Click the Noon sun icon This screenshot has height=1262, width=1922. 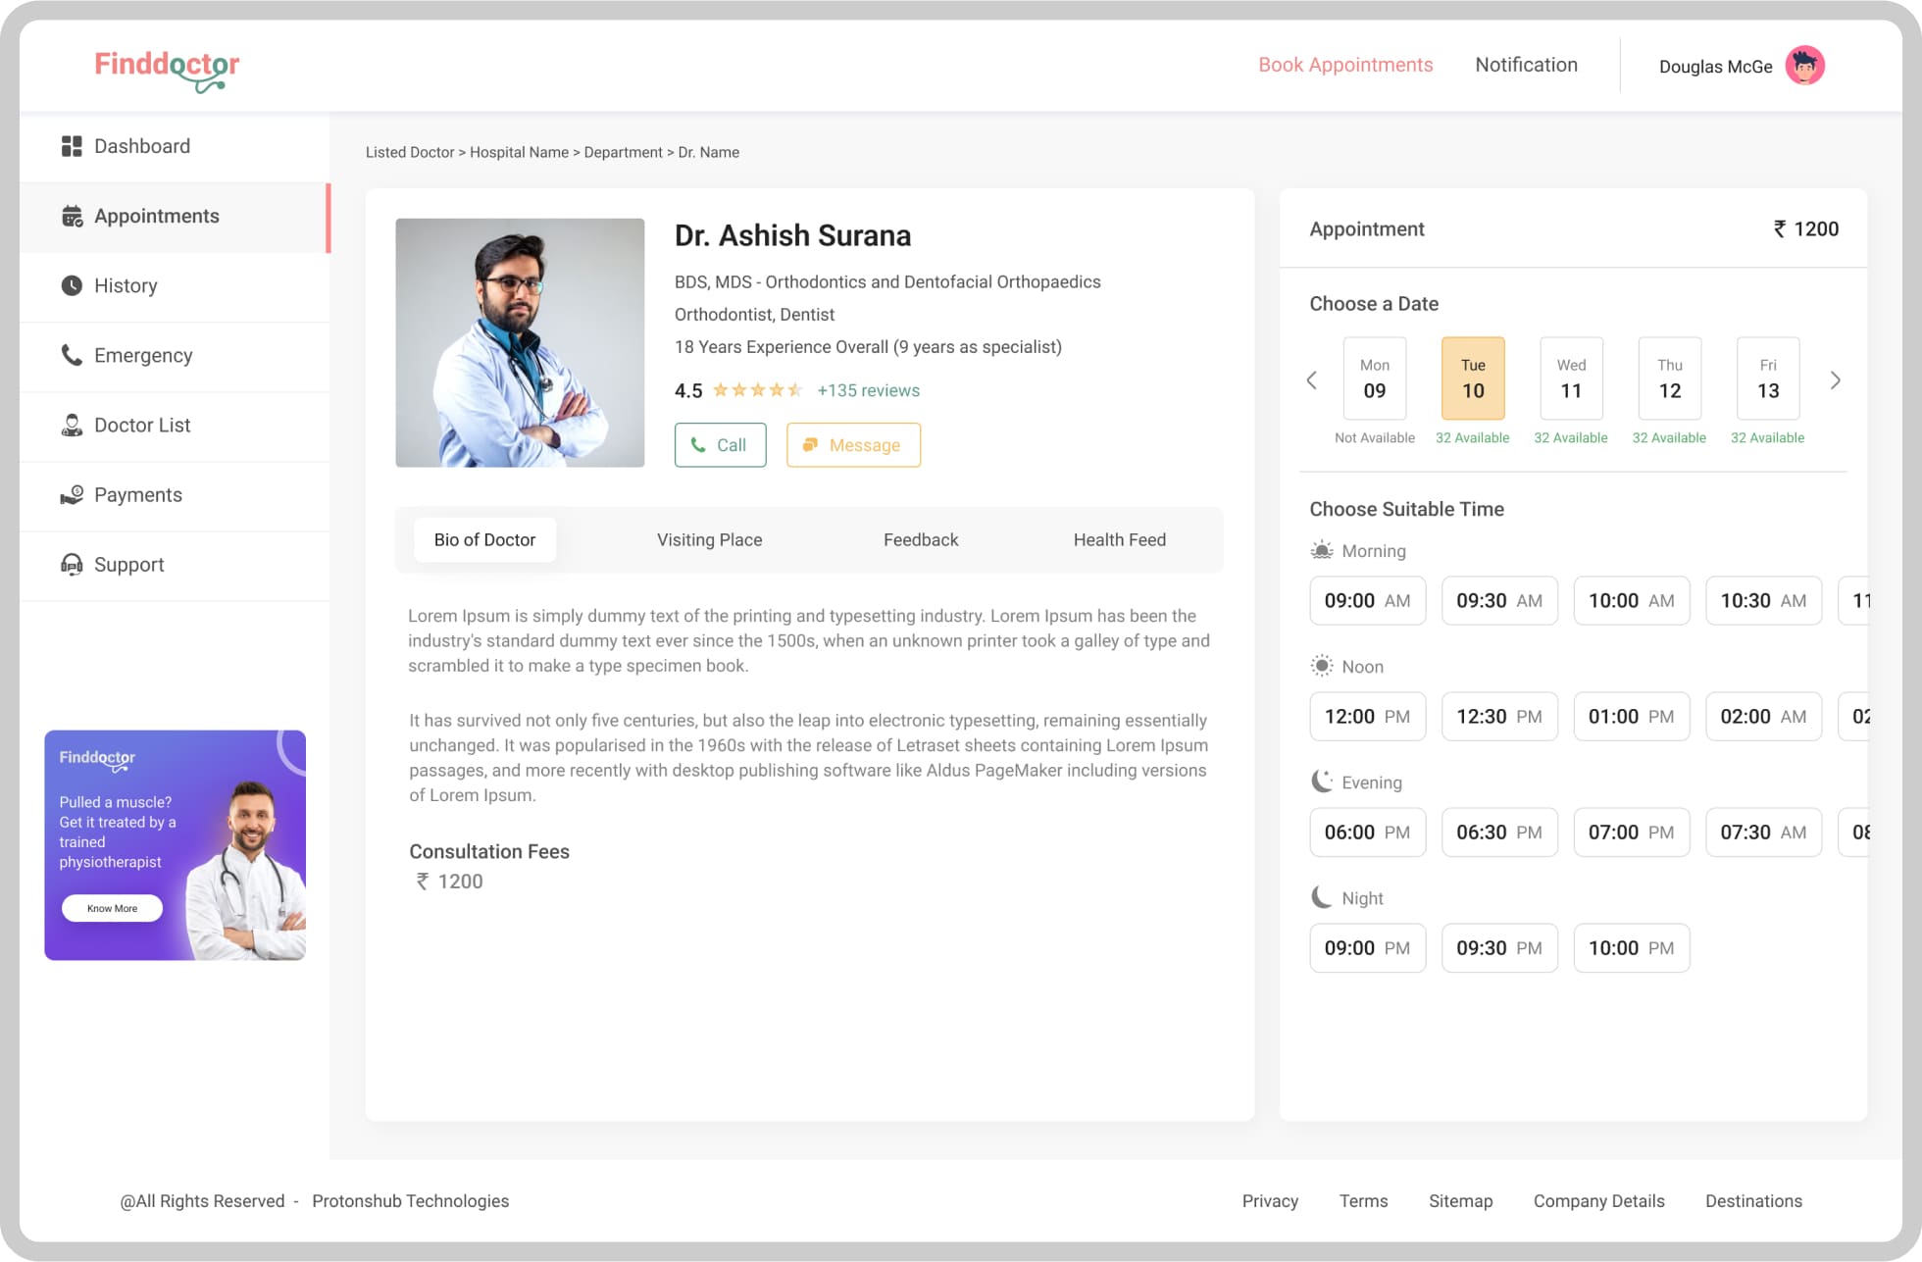(1322, 666)
